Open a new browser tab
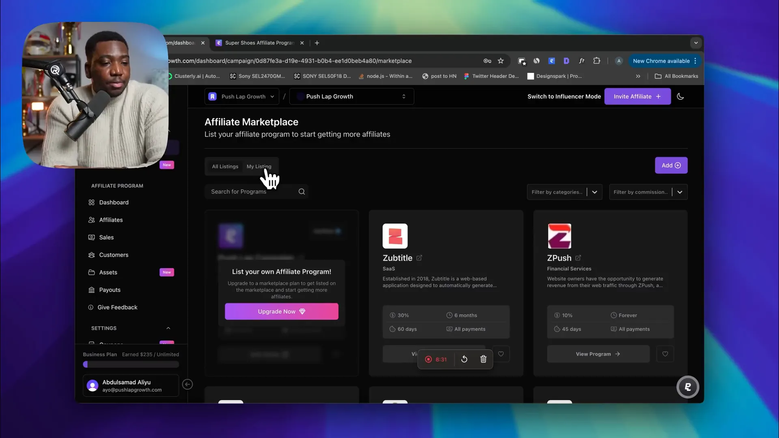The height and width of the screenshot is (438, 779). (317, 43)
